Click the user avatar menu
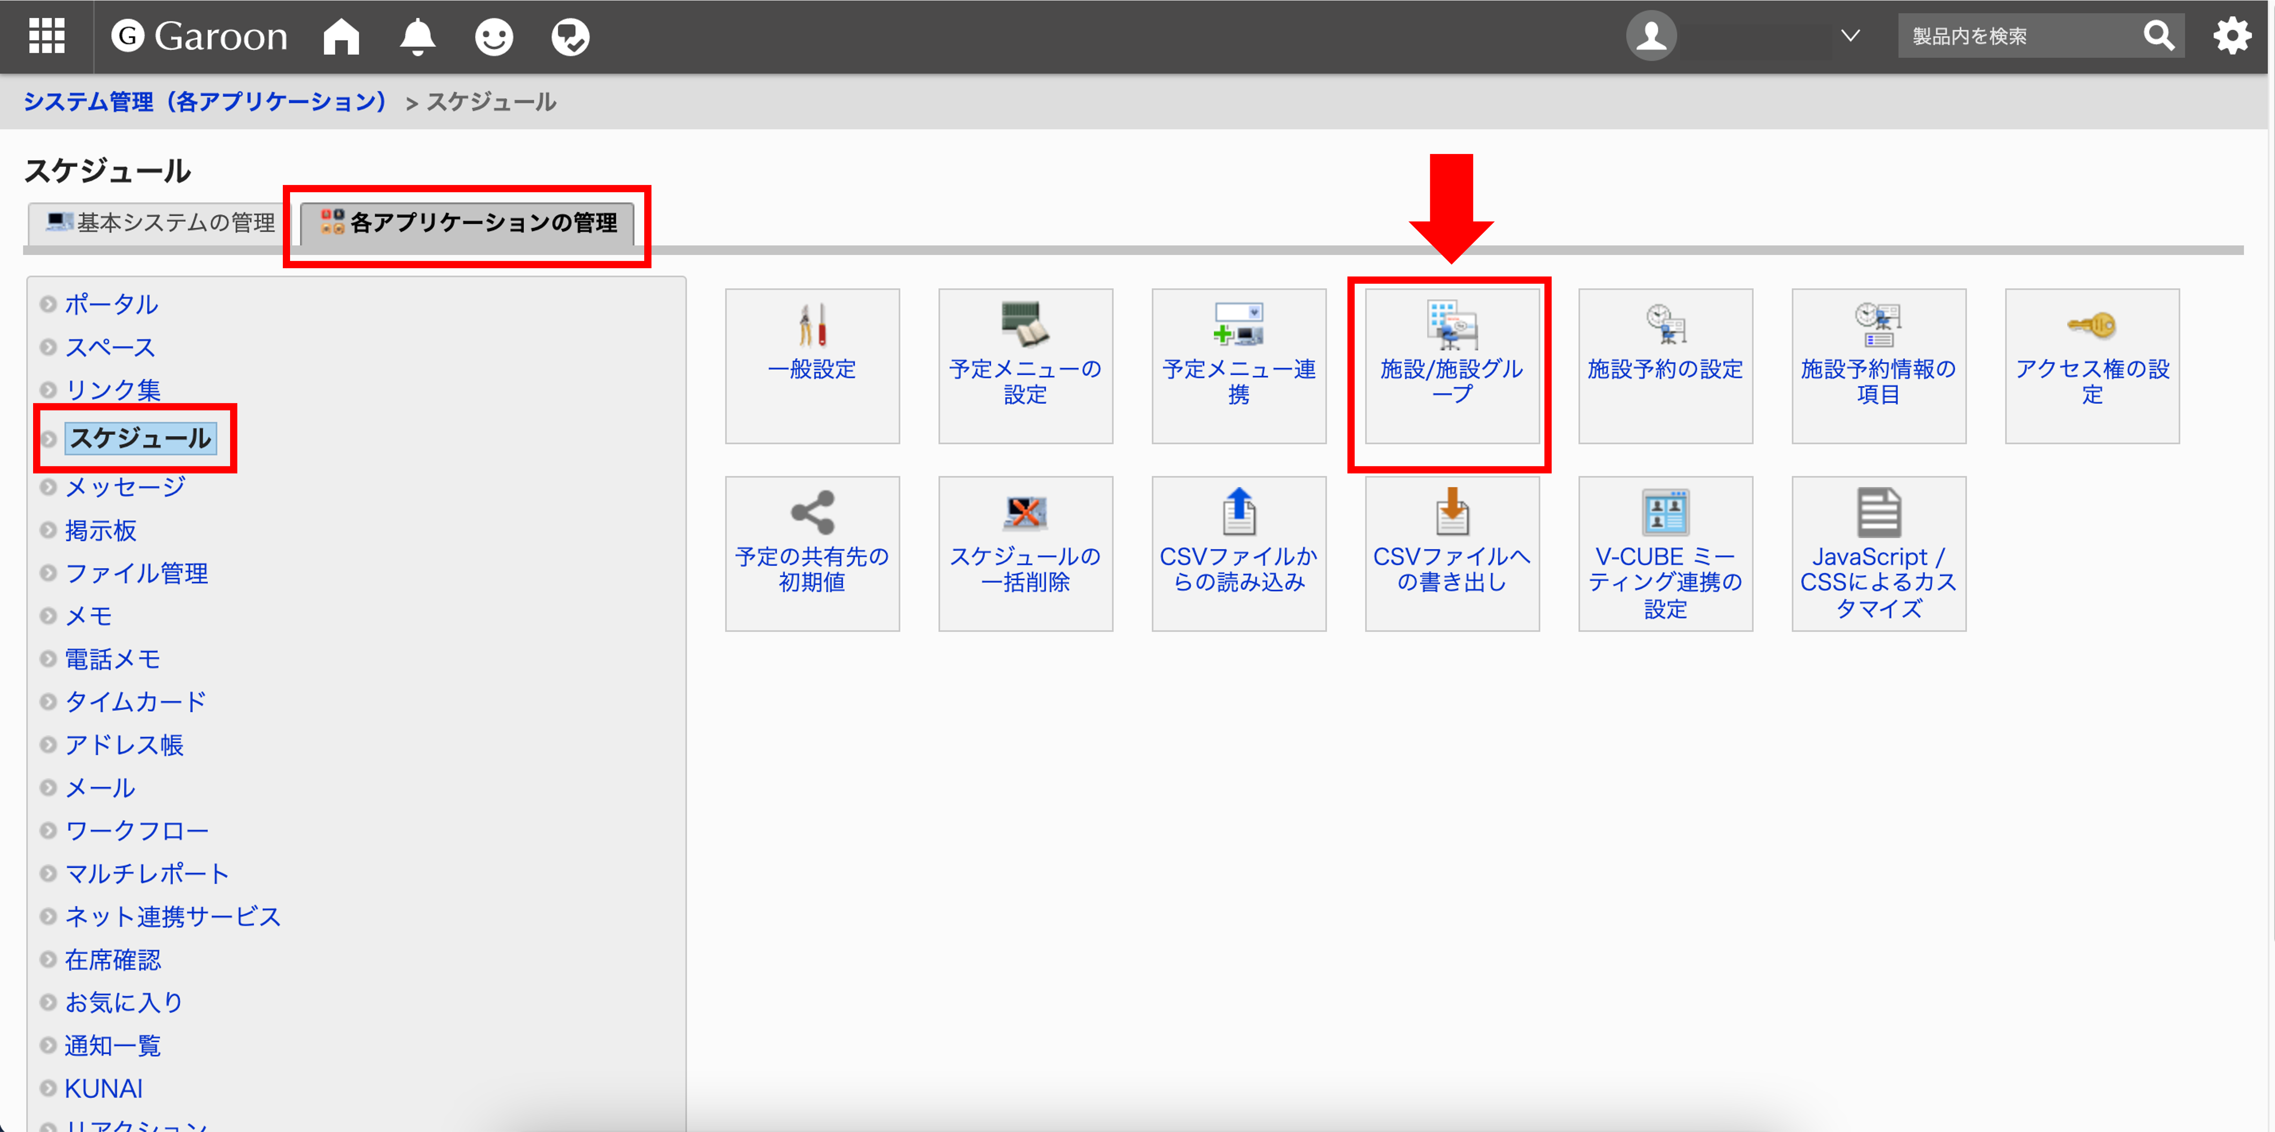The image size is (2275, 1132). [x=1650, y=36]
